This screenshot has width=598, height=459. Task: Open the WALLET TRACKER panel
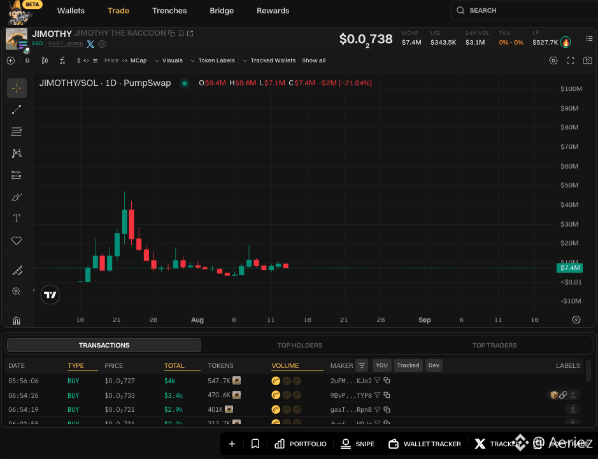(x=425, y=444)
